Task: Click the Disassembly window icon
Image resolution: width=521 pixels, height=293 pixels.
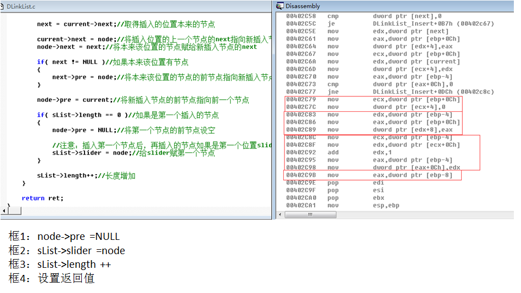Action: [x=280, y=6]
